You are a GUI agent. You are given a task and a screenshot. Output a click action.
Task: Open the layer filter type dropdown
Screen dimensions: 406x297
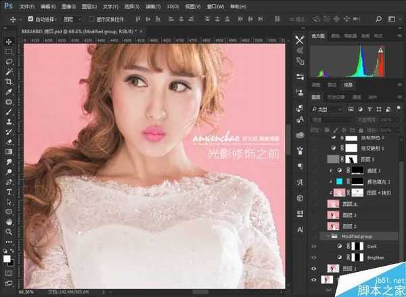327,110
